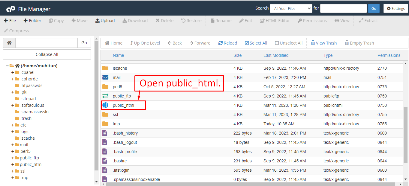Sort files by Last Modified column
The width and height of the screenshot is (409, 186).
pyautogui.click(x=276, y=55)
